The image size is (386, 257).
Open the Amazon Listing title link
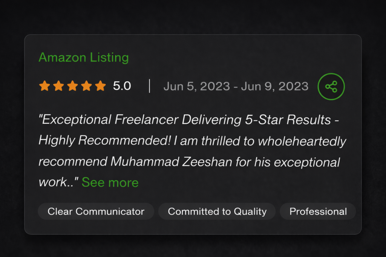83,58
